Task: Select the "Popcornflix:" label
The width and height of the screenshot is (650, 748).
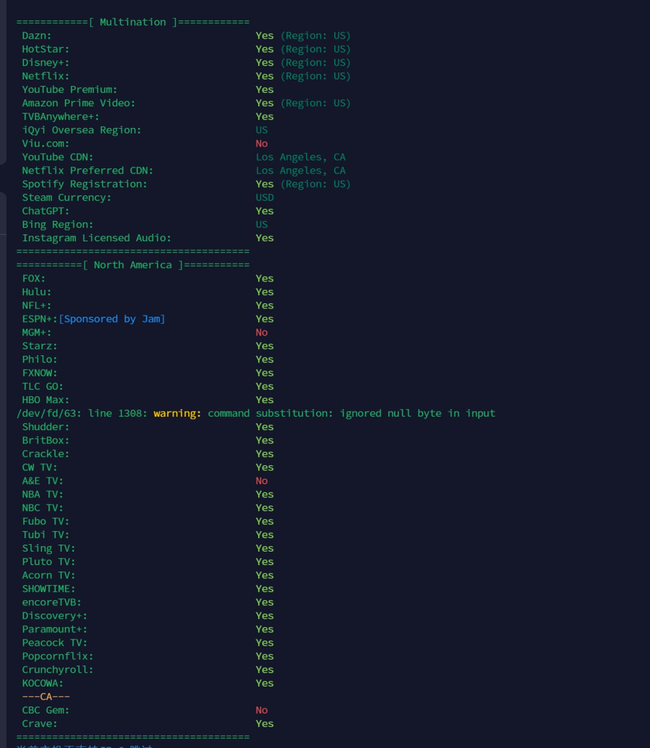Action: click(x=58, y=656)
